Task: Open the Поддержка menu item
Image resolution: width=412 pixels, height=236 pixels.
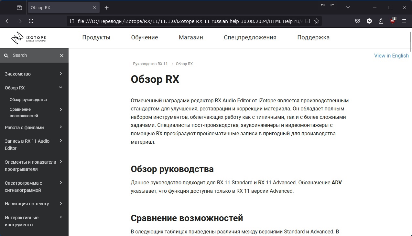Action: 313,37
